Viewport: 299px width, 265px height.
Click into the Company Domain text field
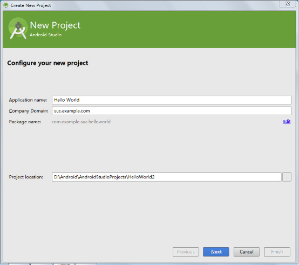172,111
